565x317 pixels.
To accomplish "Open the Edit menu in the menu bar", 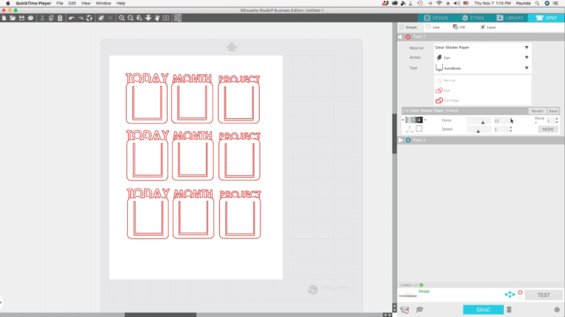I will point(72,3).
